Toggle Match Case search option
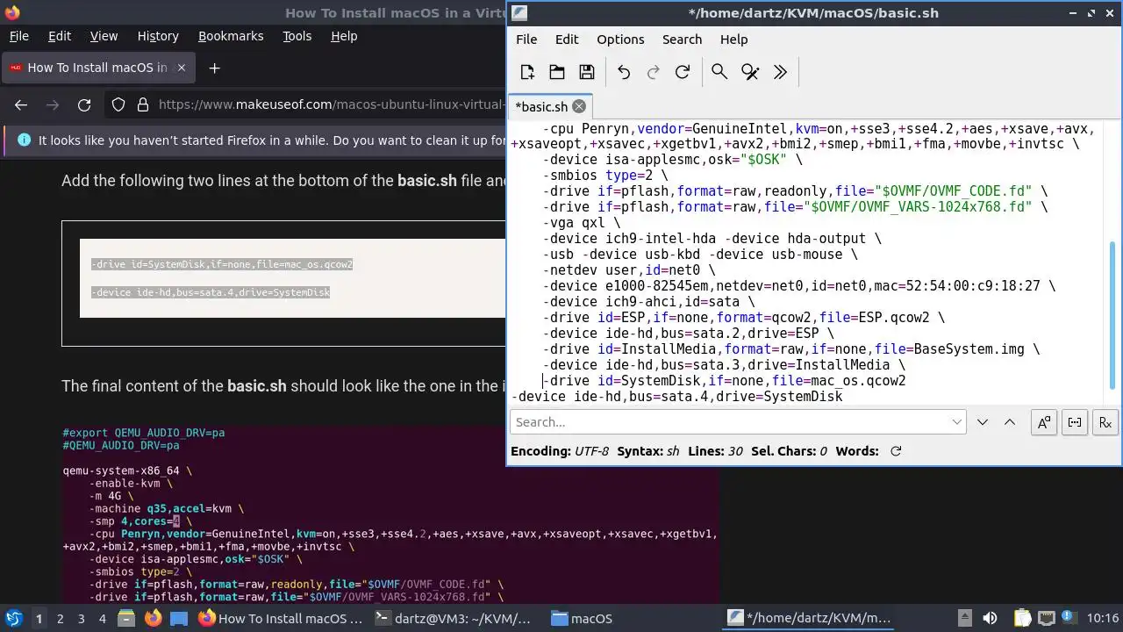The width and height of the screenshot is (1123, 632). [x=1044, y=422]
